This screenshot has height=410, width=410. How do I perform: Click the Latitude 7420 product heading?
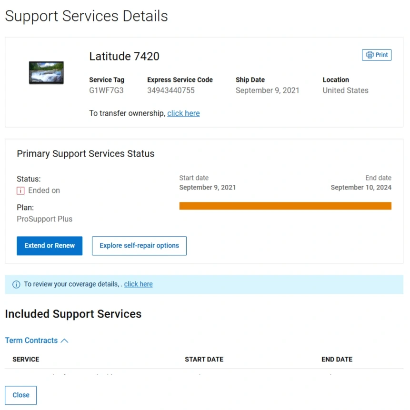pos(124,56)
